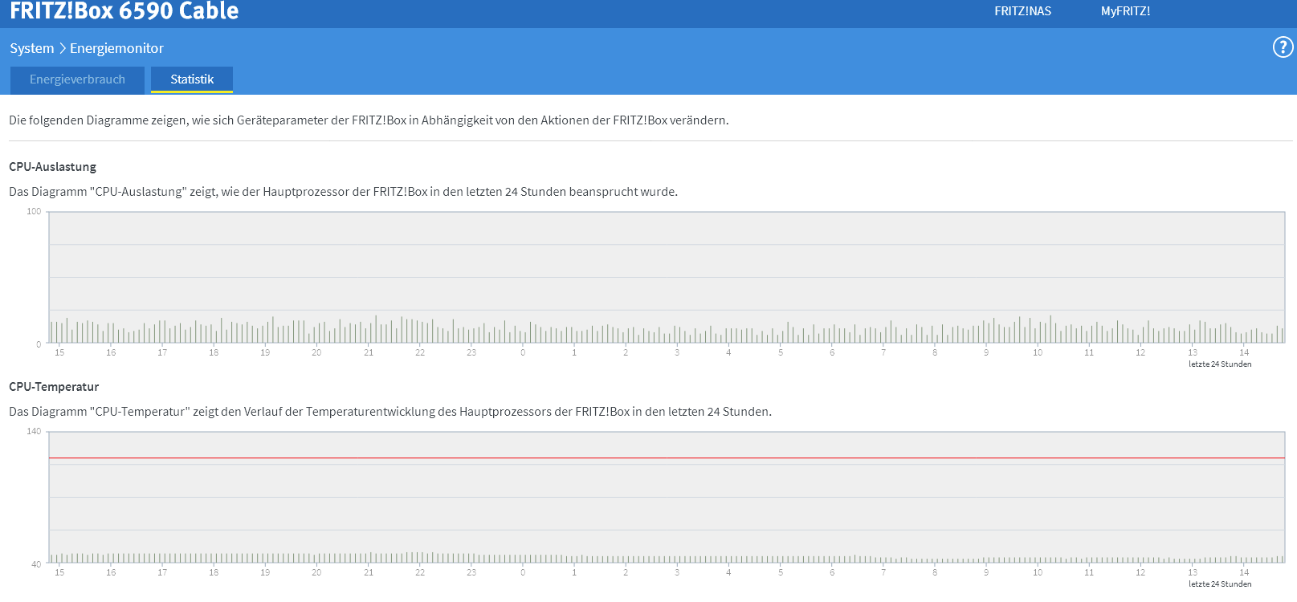Click the 100 axis label of CPU-Auslastung
Viewport: 1297px width, 602px height.
tap(34, 212)
